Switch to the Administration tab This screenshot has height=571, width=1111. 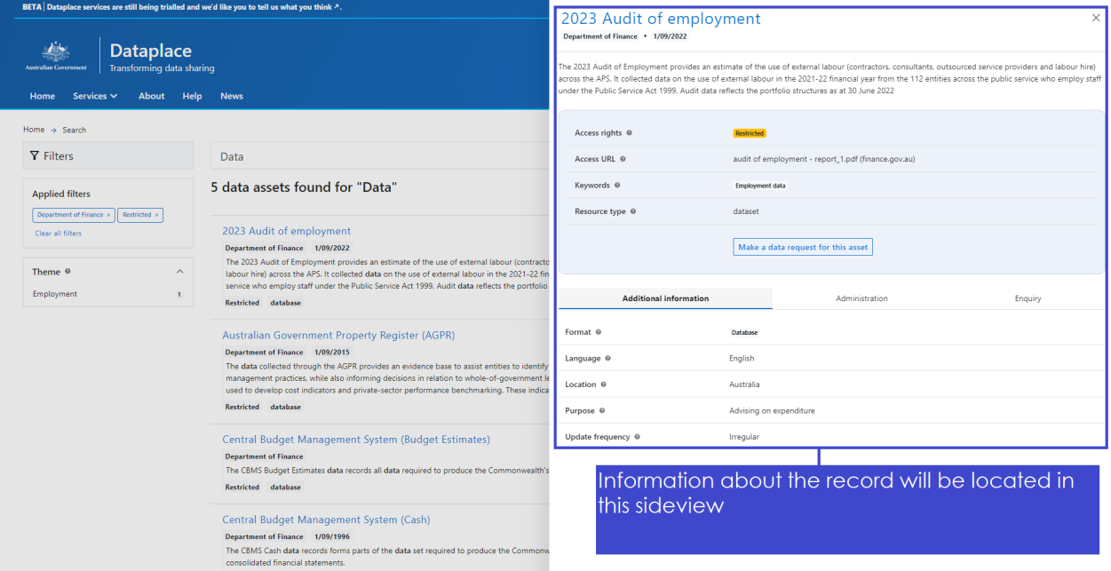tap(861, 298)
